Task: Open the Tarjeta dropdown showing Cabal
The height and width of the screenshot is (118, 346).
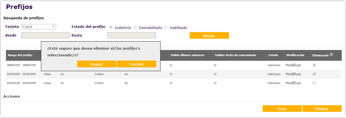Action: 38,27
